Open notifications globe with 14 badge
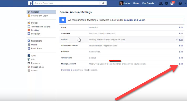 click(x=172, y=3)
